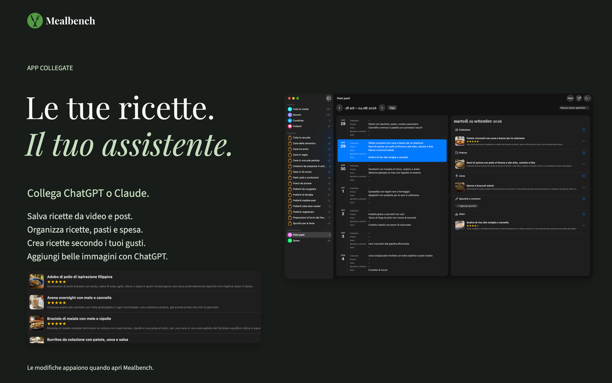Select Tutte le raccolte in sidebar

(309, 138)
